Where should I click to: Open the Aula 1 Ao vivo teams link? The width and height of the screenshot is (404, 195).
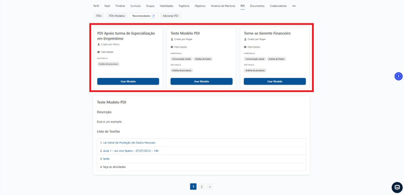coord(131,151)
